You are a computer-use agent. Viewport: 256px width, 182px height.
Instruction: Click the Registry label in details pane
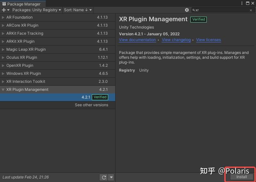[x=127, y=70]
